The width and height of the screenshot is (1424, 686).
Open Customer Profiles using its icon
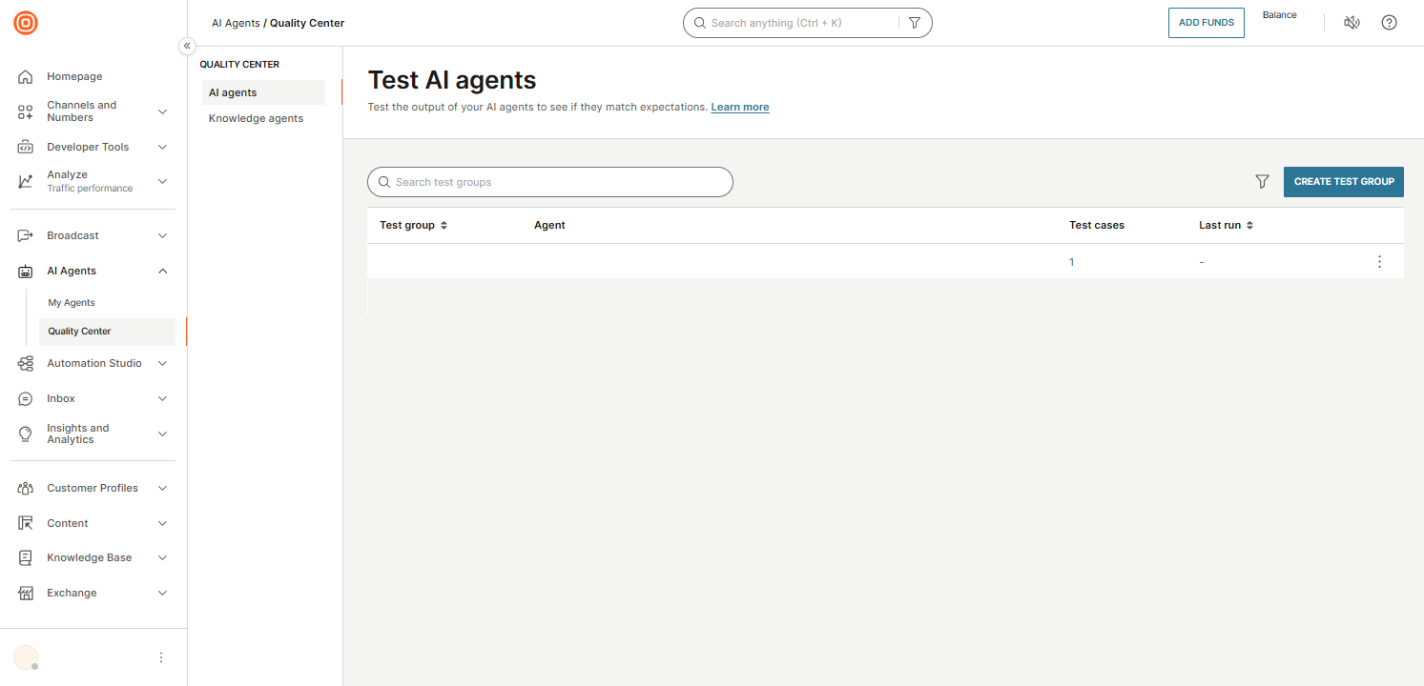pyautogui.click(x=26, y=488)
